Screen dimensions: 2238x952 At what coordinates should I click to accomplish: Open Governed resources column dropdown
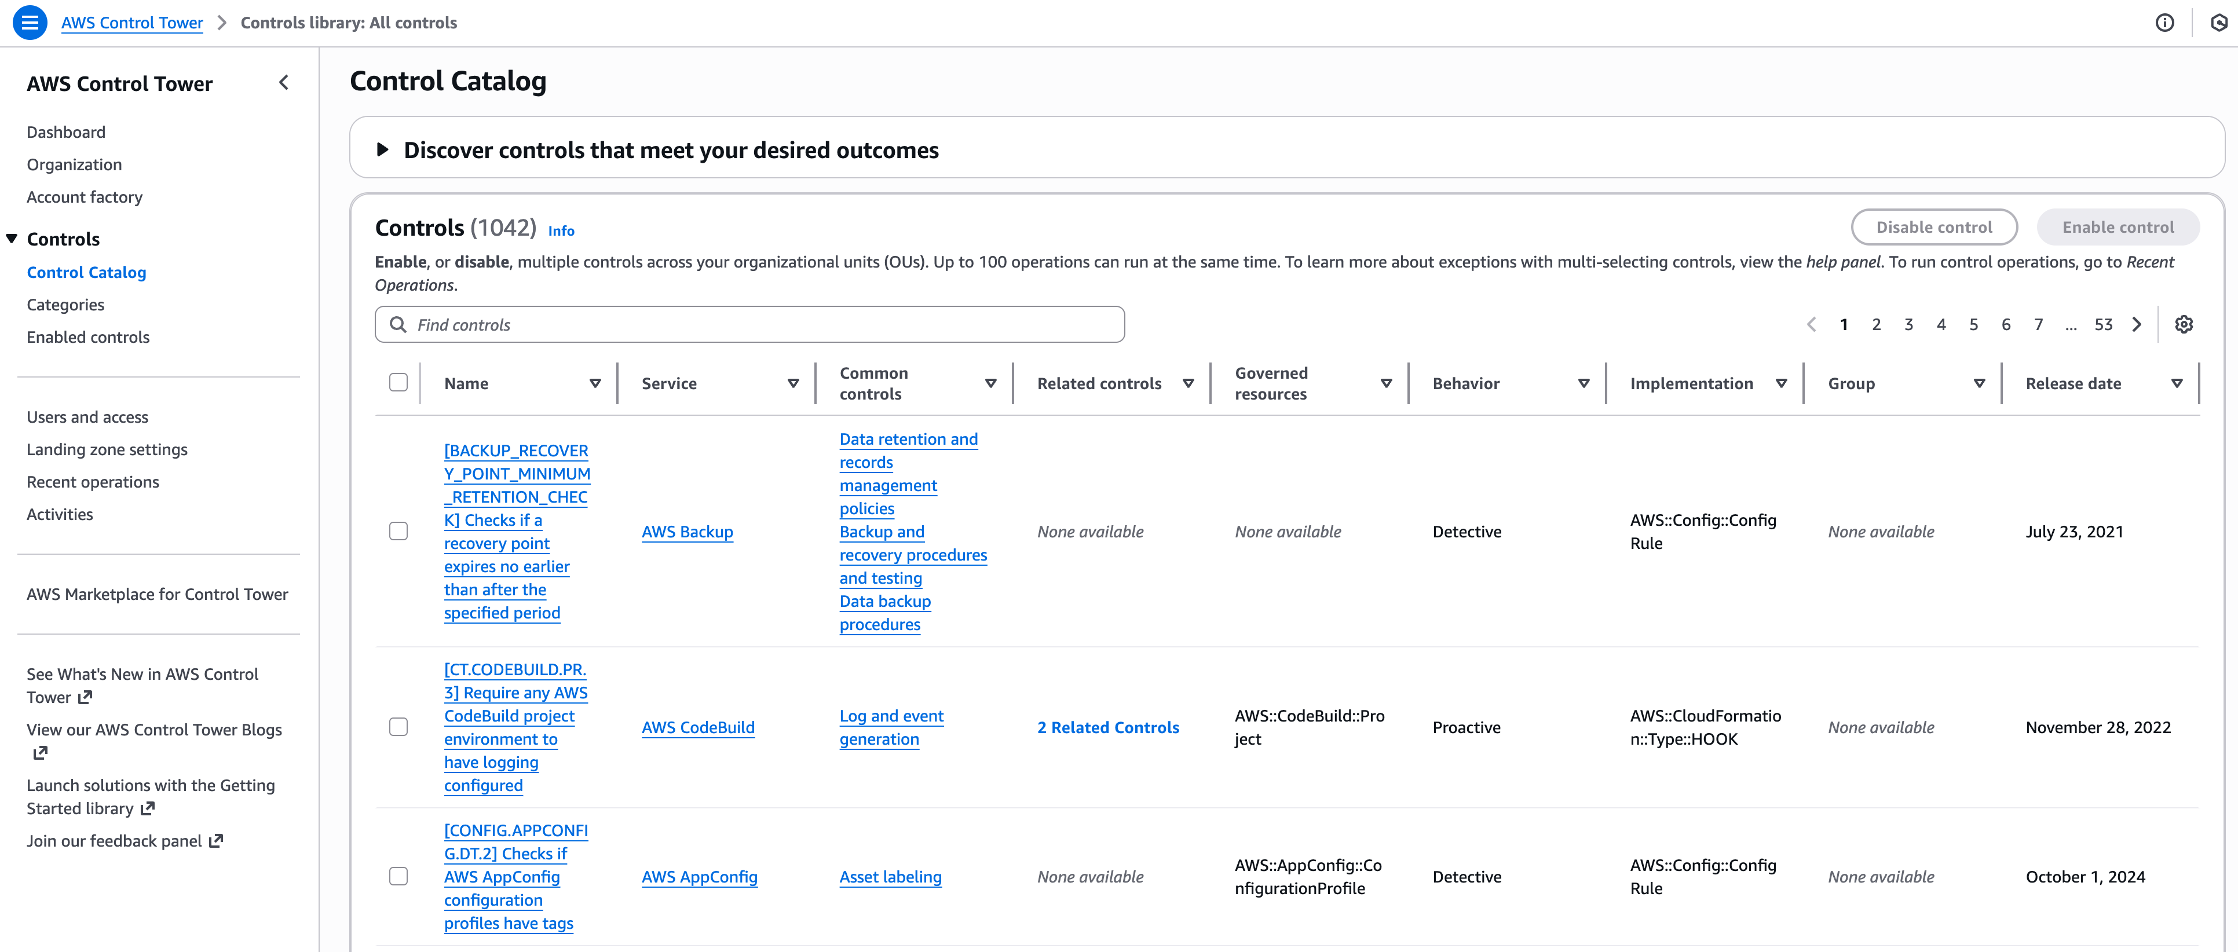tap(1387, 383)
